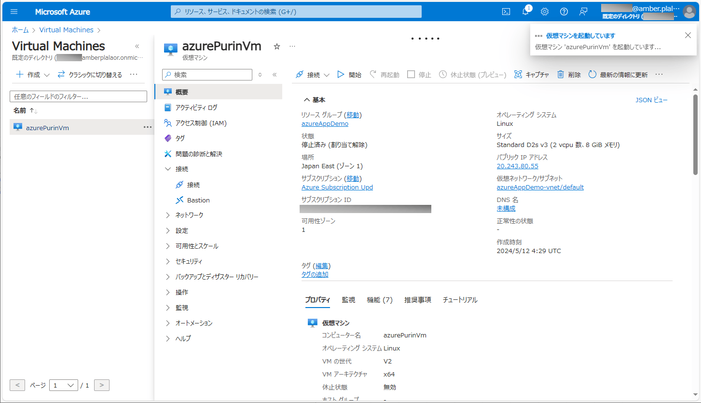Open public IP address 20.243.80.55 link
This screenshot has width=701, height=403.
pos(518,166)
